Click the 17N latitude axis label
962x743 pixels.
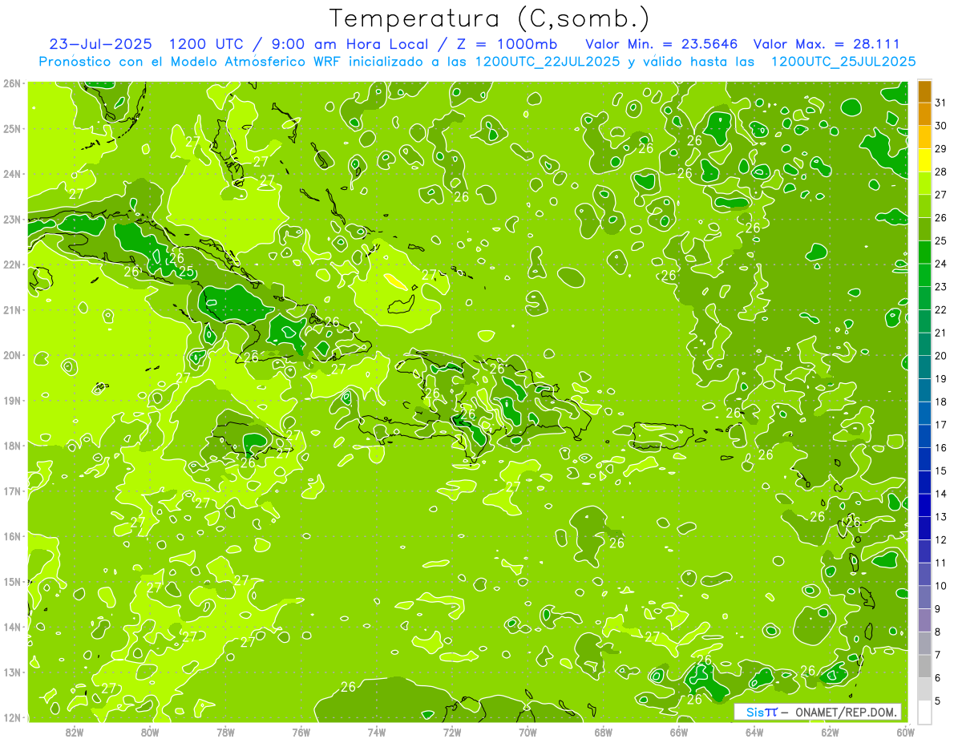pyautogui.click(x=12, y=491)
